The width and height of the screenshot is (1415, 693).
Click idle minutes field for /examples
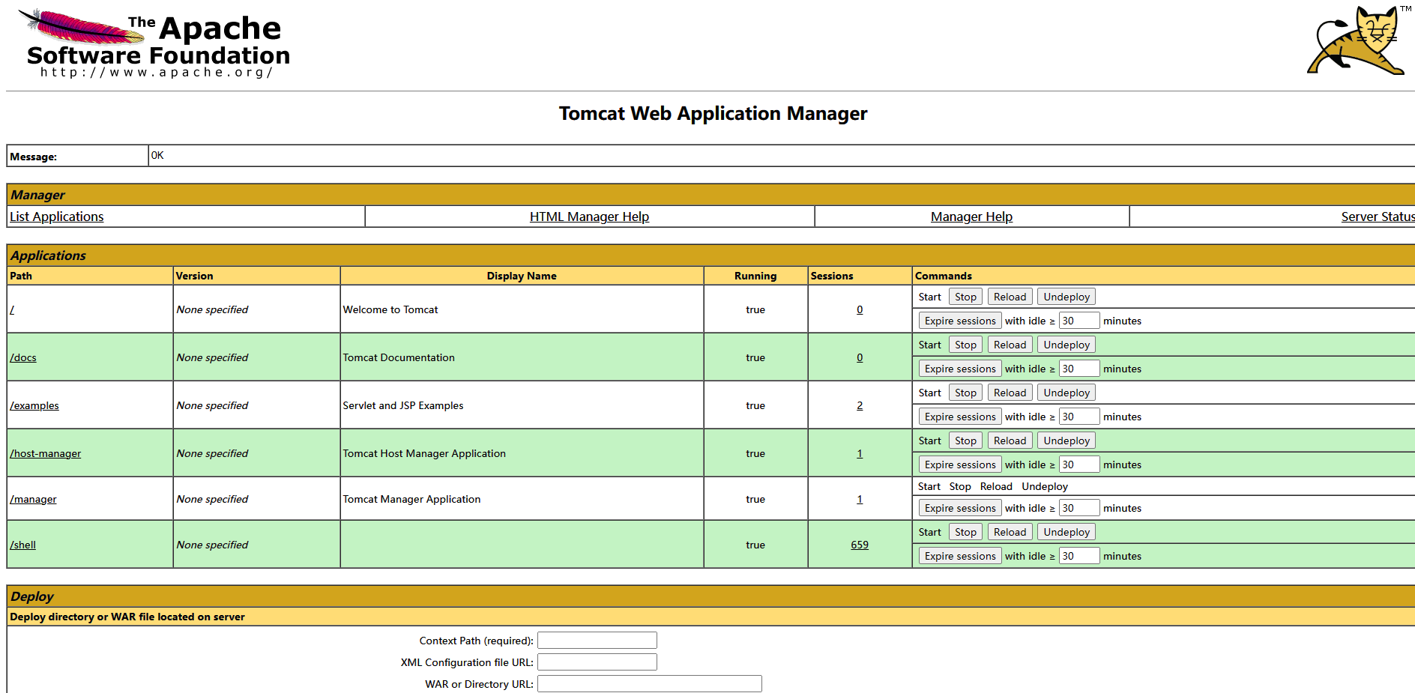pyautogui.click(x=1079, y=417)
